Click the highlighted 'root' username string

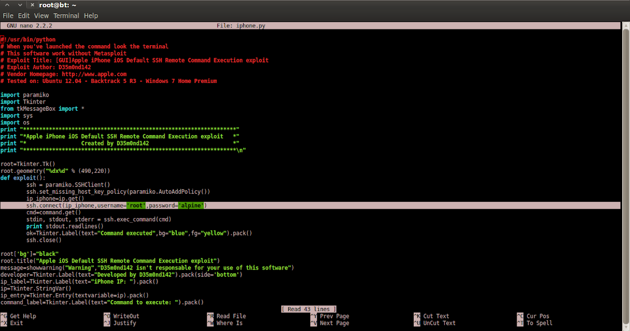(x=136, y=205)
